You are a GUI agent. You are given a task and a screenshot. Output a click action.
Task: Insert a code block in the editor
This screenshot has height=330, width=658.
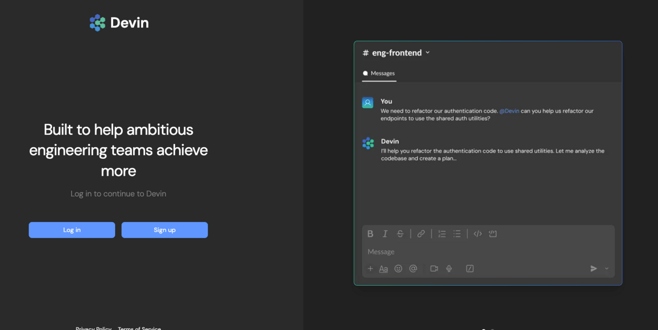[x=492, y=234]
